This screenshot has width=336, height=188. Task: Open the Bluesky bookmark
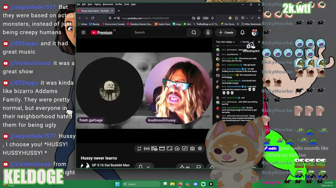point(94,24)
